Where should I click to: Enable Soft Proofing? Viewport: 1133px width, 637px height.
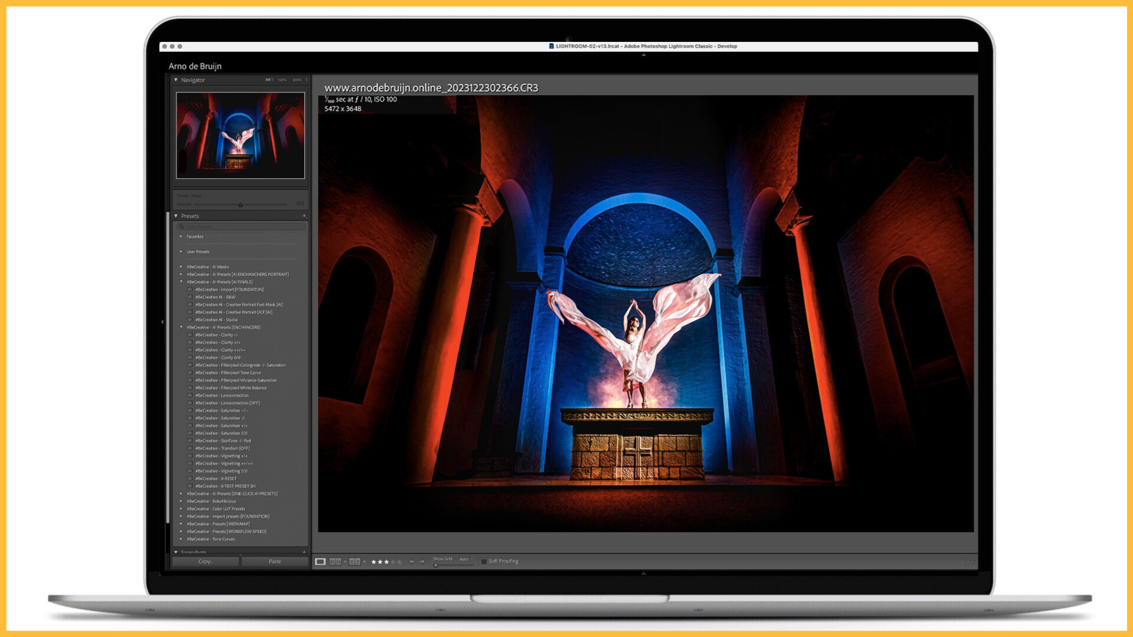pyautogui.click(x=484, y=561)
